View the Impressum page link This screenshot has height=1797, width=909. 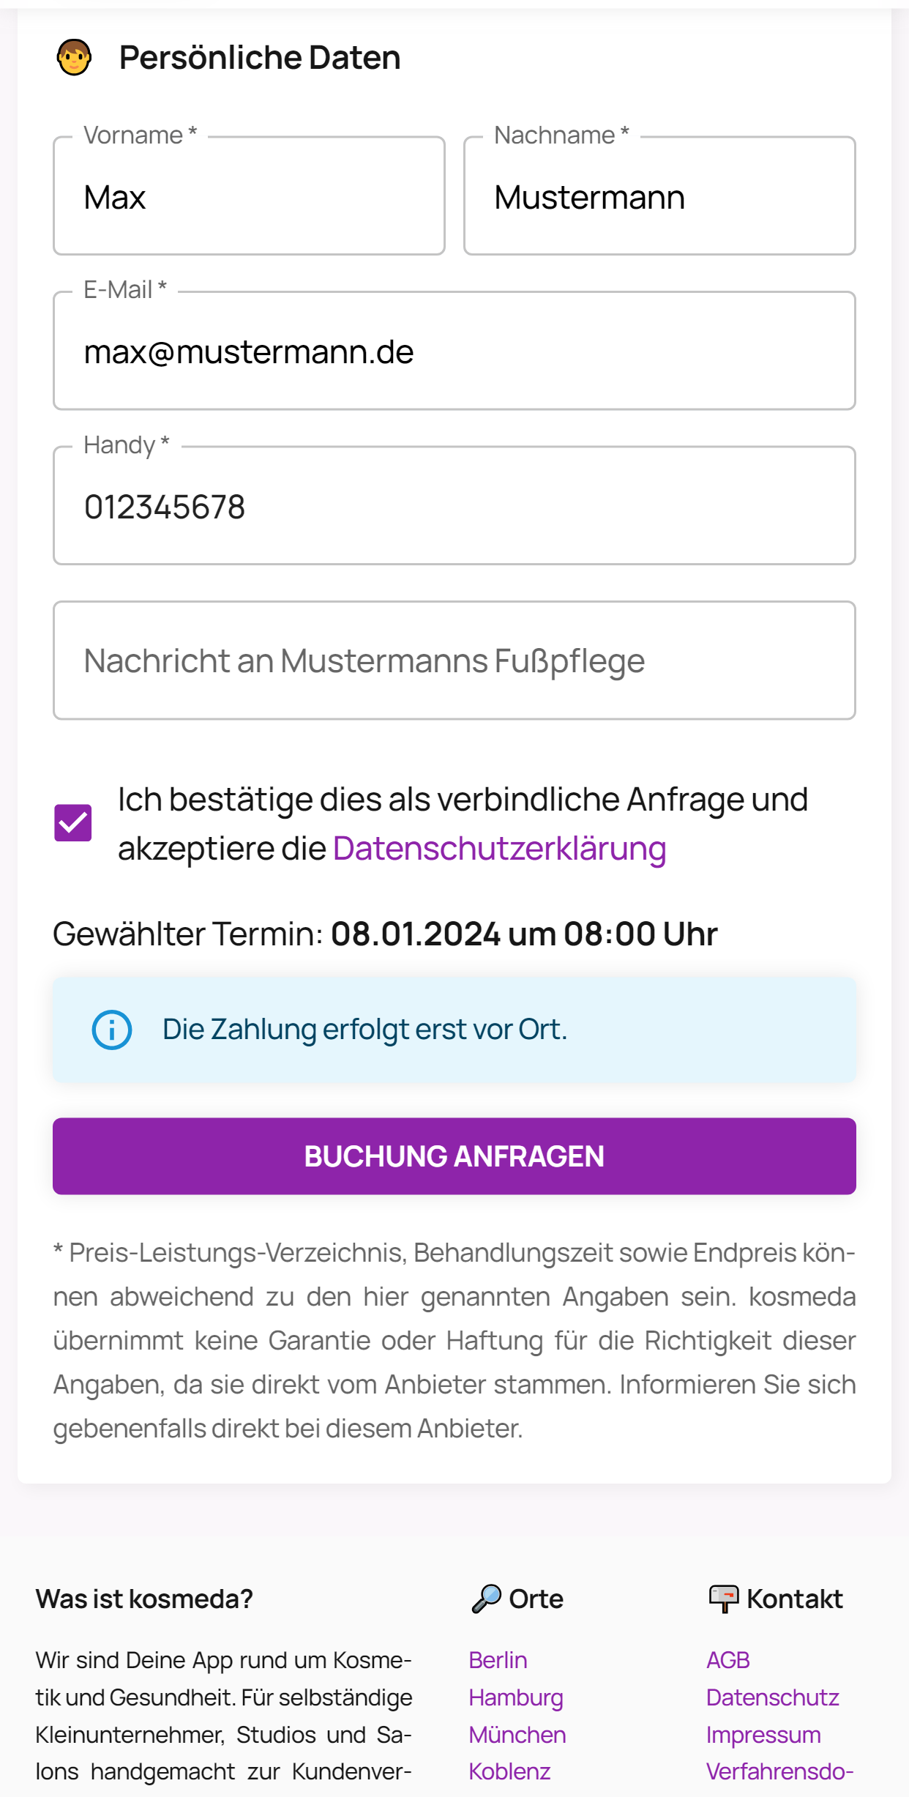[763, 1735]
